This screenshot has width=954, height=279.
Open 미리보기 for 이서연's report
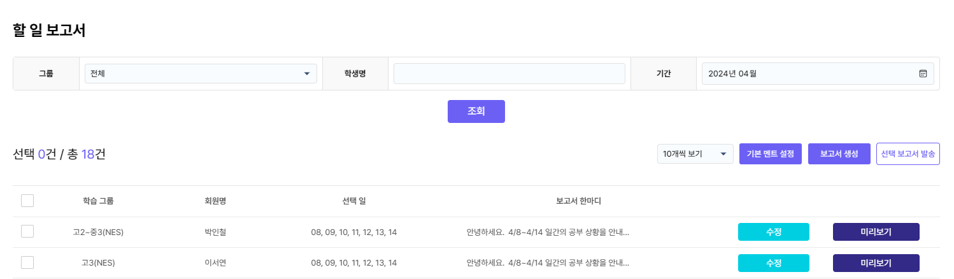pyautogui.click(x=876, y=262)
